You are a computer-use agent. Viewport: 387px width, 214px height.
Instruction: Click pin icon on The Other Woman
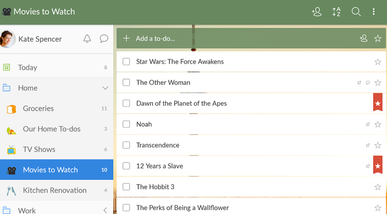359,82
